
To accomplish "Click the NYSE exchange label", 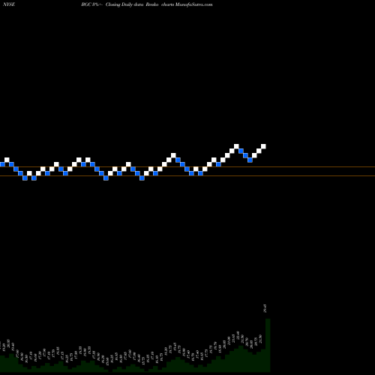I will coord(9,4).
